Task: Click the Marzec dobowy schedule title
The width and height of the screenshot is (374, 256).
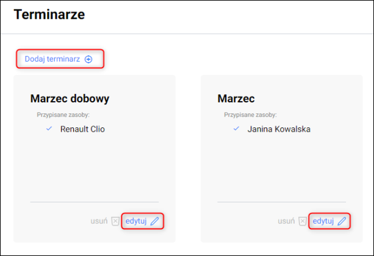Action: [70, 99]
